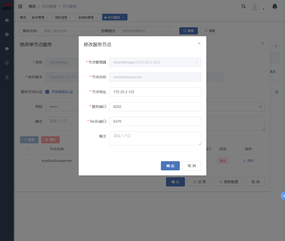Click the Redis端口 input field
Viewport: 285px width, 241px height.
point(155,121)
